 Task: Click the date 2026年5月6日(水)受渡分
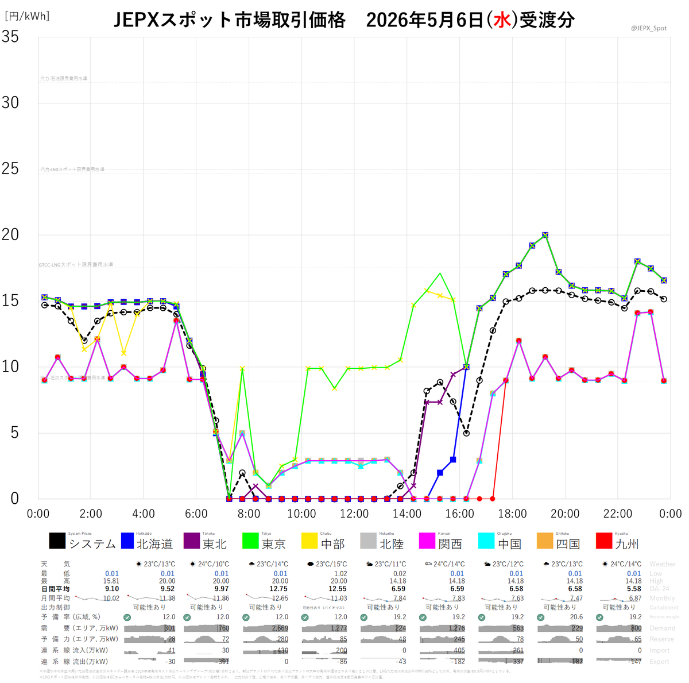(470, 20)
